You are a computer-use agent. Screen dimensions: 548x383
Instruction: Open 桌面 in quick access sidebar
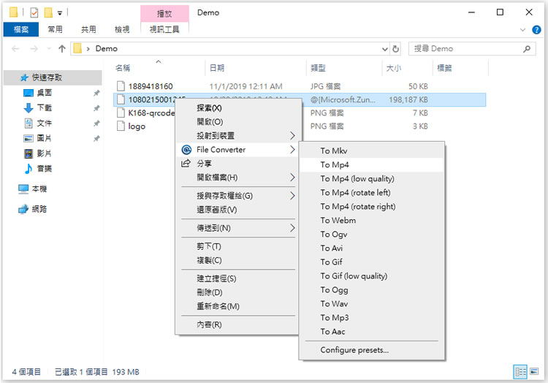click(x=45, y=93)
